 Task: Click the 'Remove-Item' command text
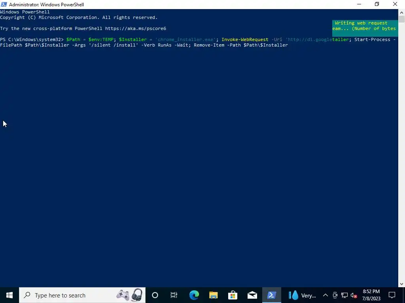(209, 45)
